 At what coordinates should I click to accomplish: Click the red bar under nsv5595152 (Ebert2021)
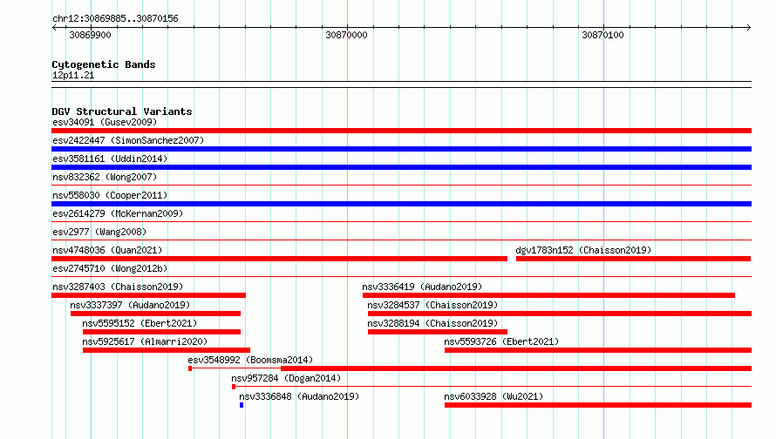coord(161,332)
